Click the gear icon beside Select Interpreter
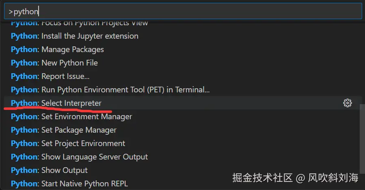365x190 pixels. (x=347, y=103)
